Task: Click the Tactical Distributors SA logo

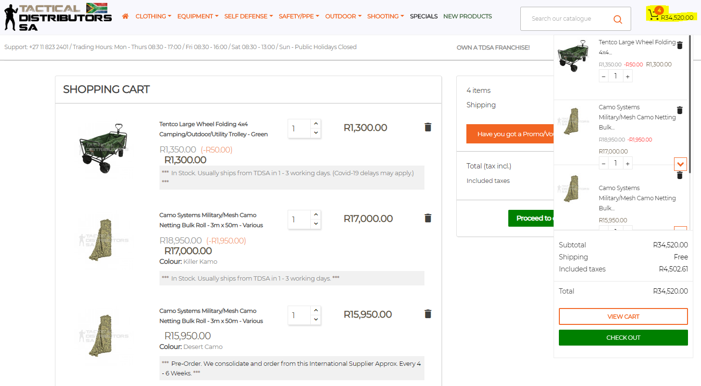Action: tap(58, 17)
